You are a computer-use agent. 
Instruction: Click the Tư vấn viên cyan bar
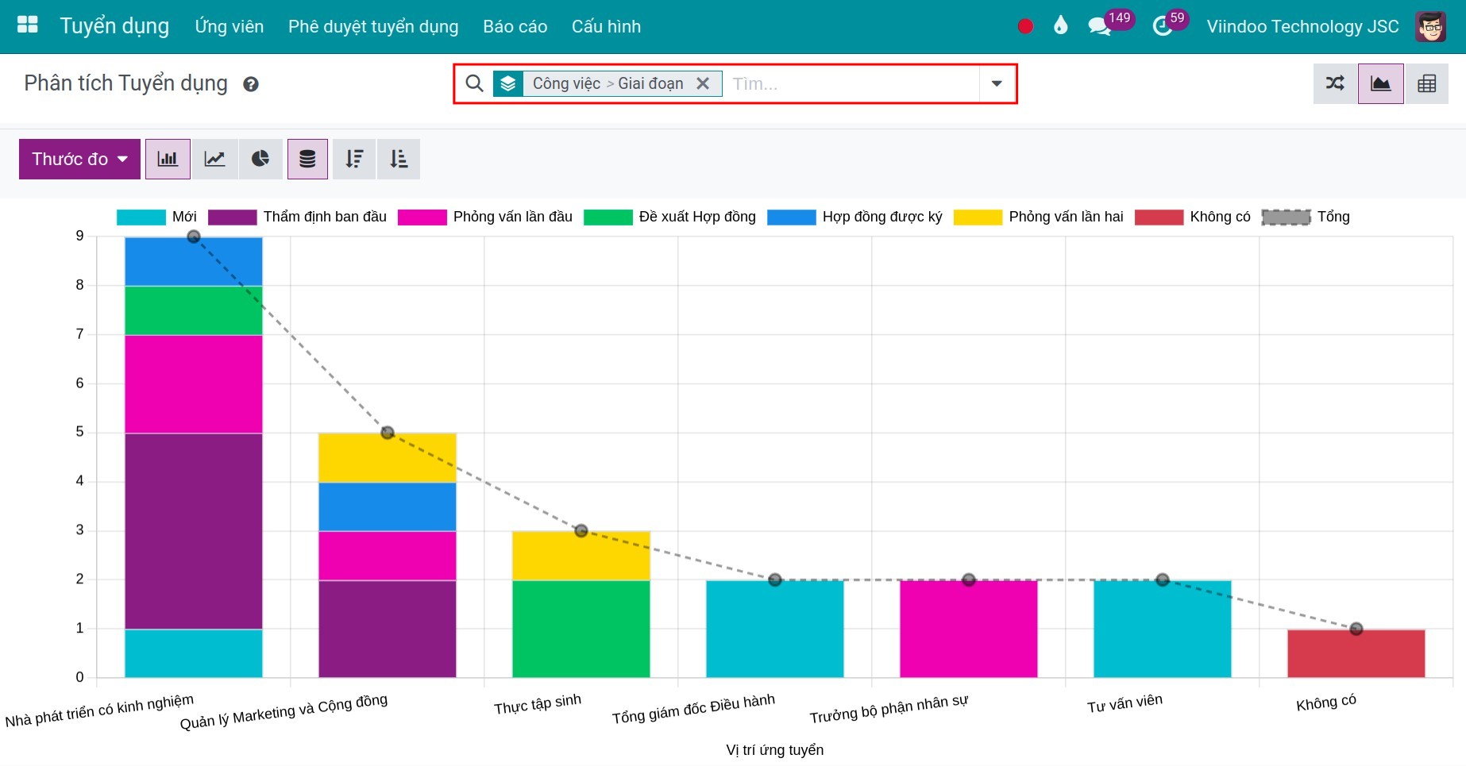[1163, 629]
